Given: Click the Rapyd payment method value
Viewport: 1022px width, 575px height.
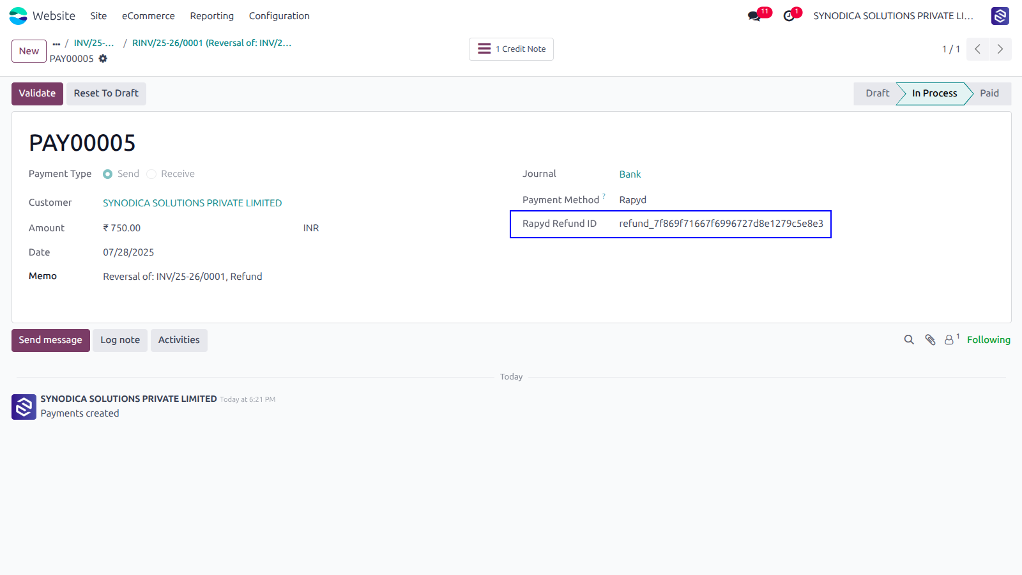Looking at the screenshot, I should [x=633, y=200].
